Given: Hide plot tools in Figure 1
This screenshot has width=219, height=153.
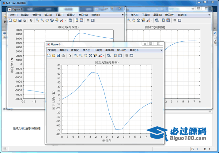Looking at the screenshot, I should click(x=88, y=20).
